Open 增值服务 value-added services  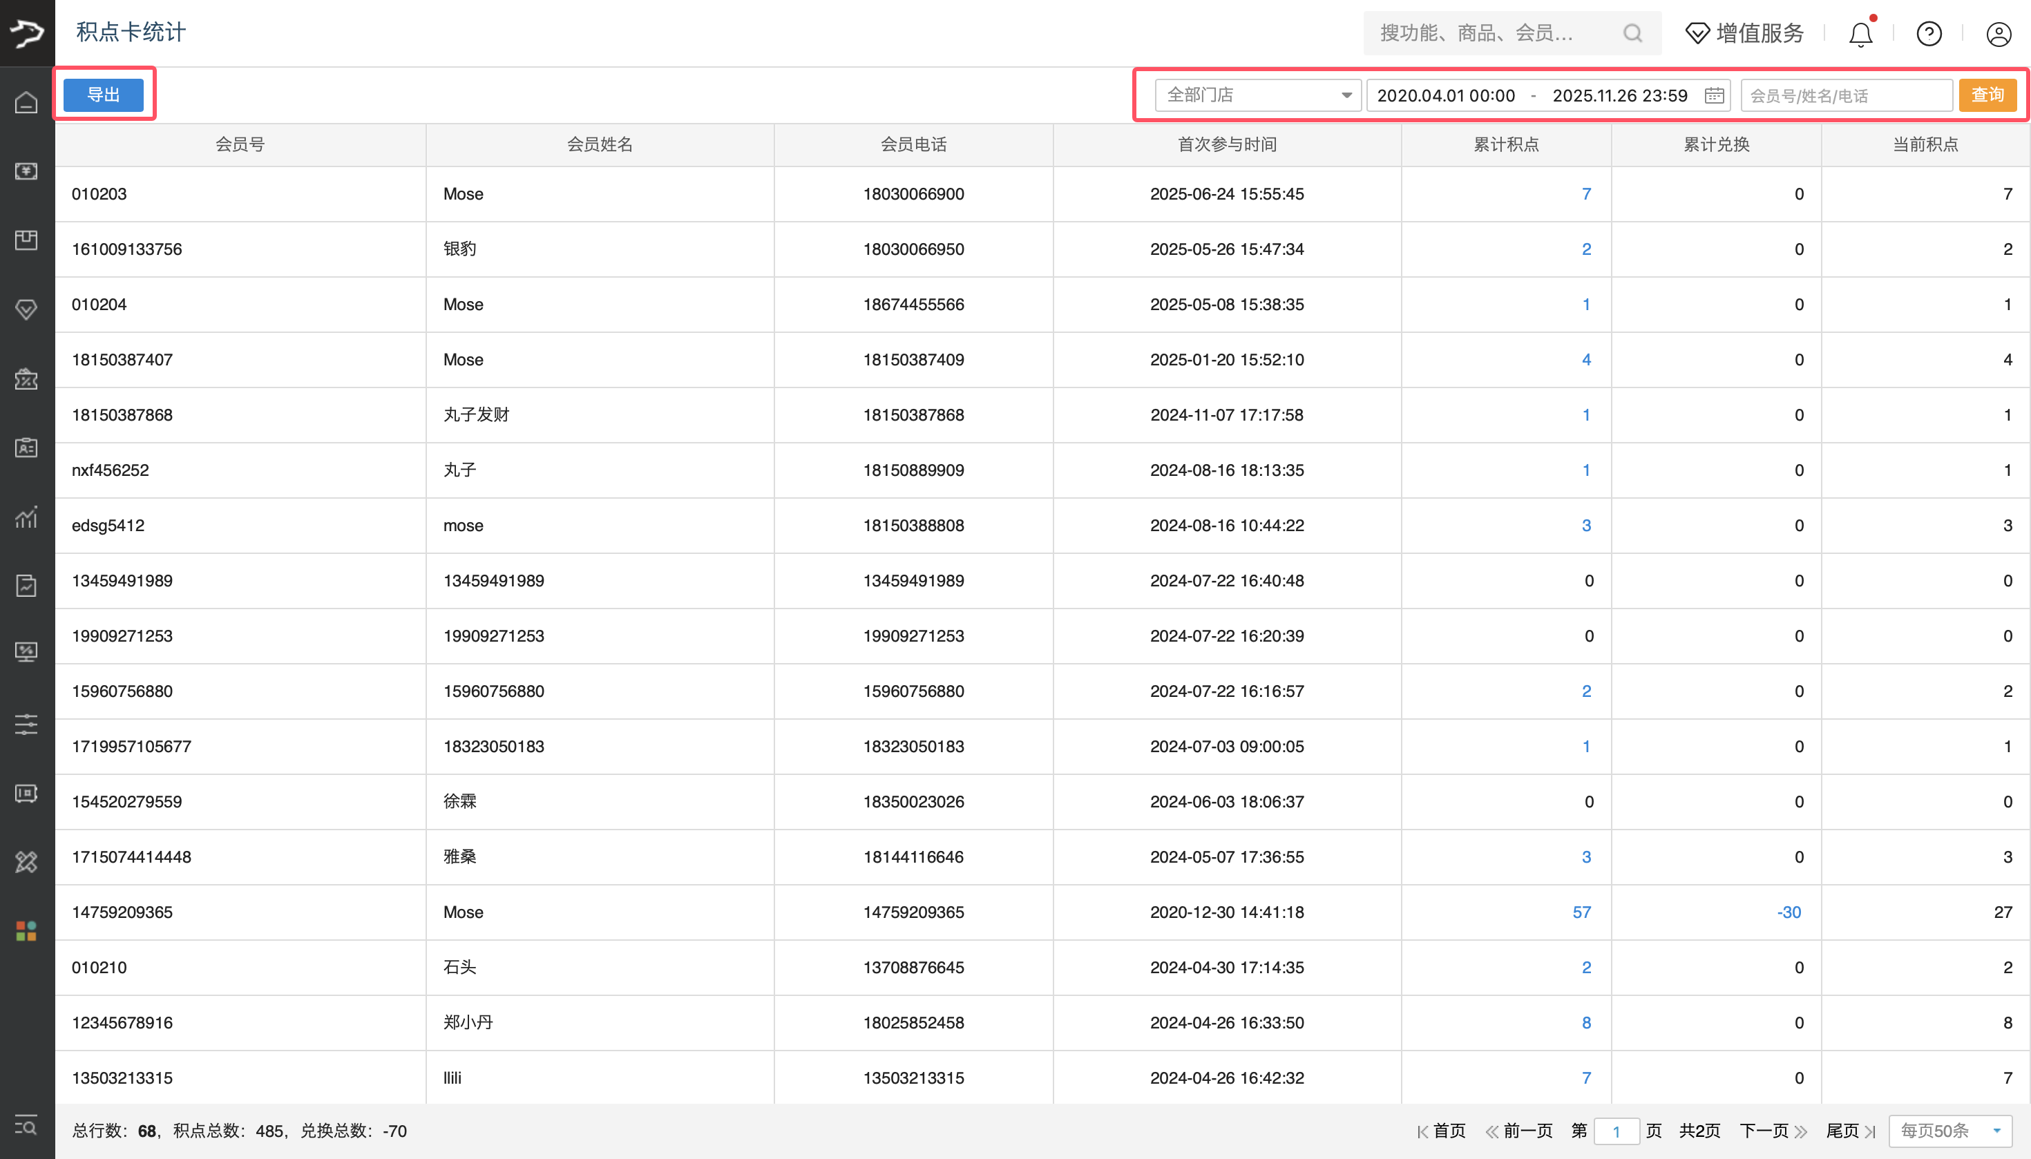coord(1744,33)
